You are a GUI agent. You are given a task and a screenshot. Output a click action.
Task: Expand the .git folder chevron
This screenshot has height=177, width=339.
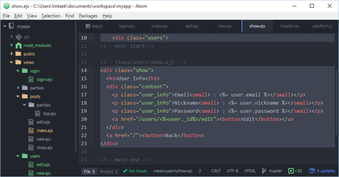click(x=11, y=37)
